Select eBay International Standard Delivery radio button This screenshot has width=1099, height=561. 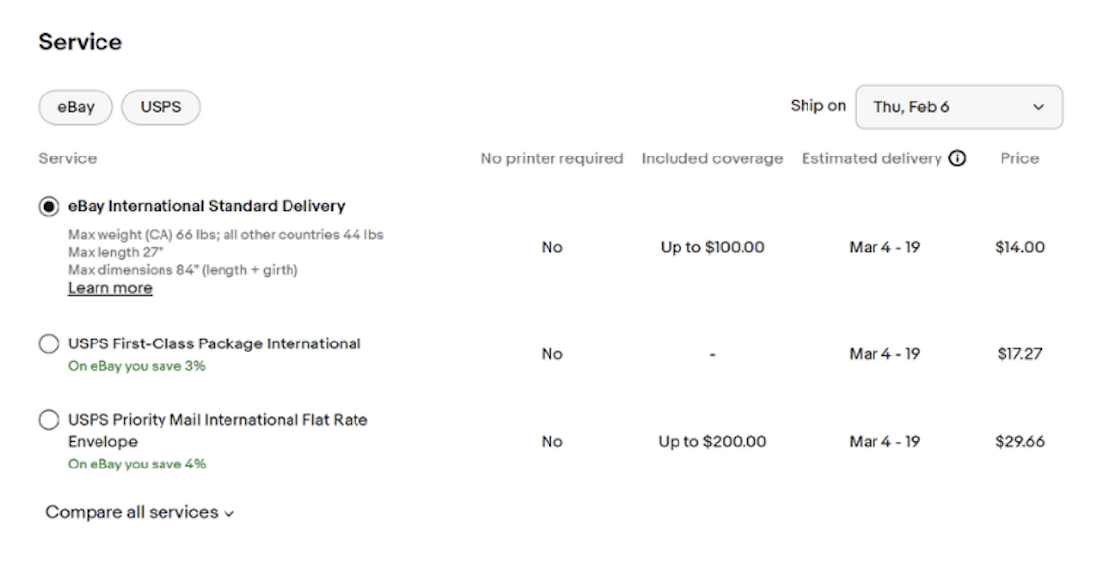pos(49,206)
